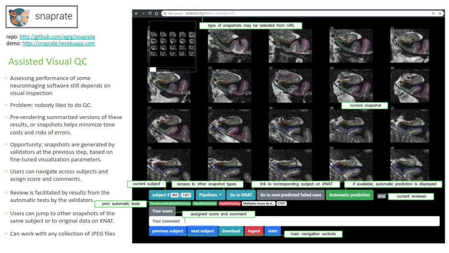449x253 pixels.
Task: Click the red logout button
Action: point(254,231)
